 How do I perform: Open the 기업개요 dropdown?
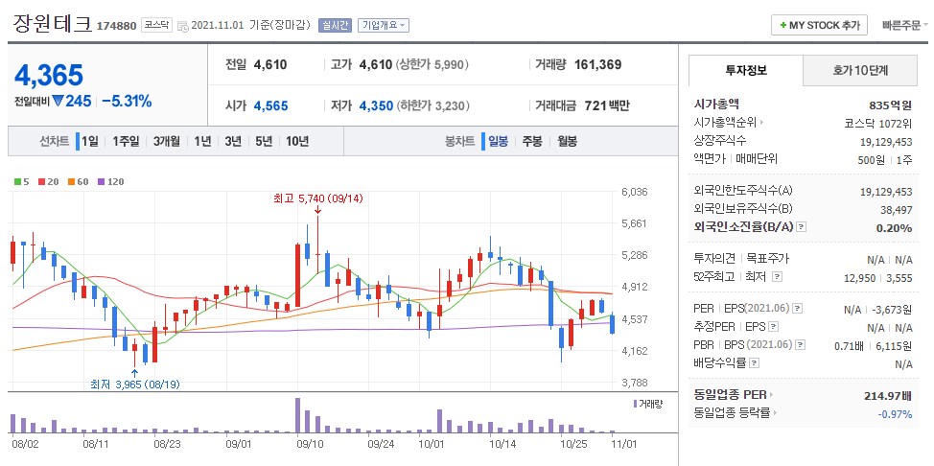click(383, 25)
